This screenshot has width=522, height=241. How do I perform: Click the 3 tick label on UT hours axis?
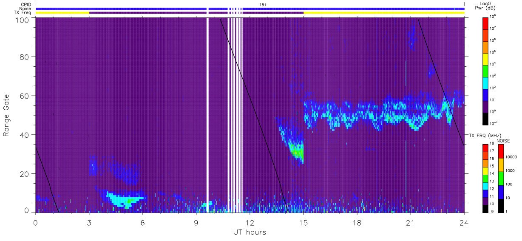pos(89,222)
